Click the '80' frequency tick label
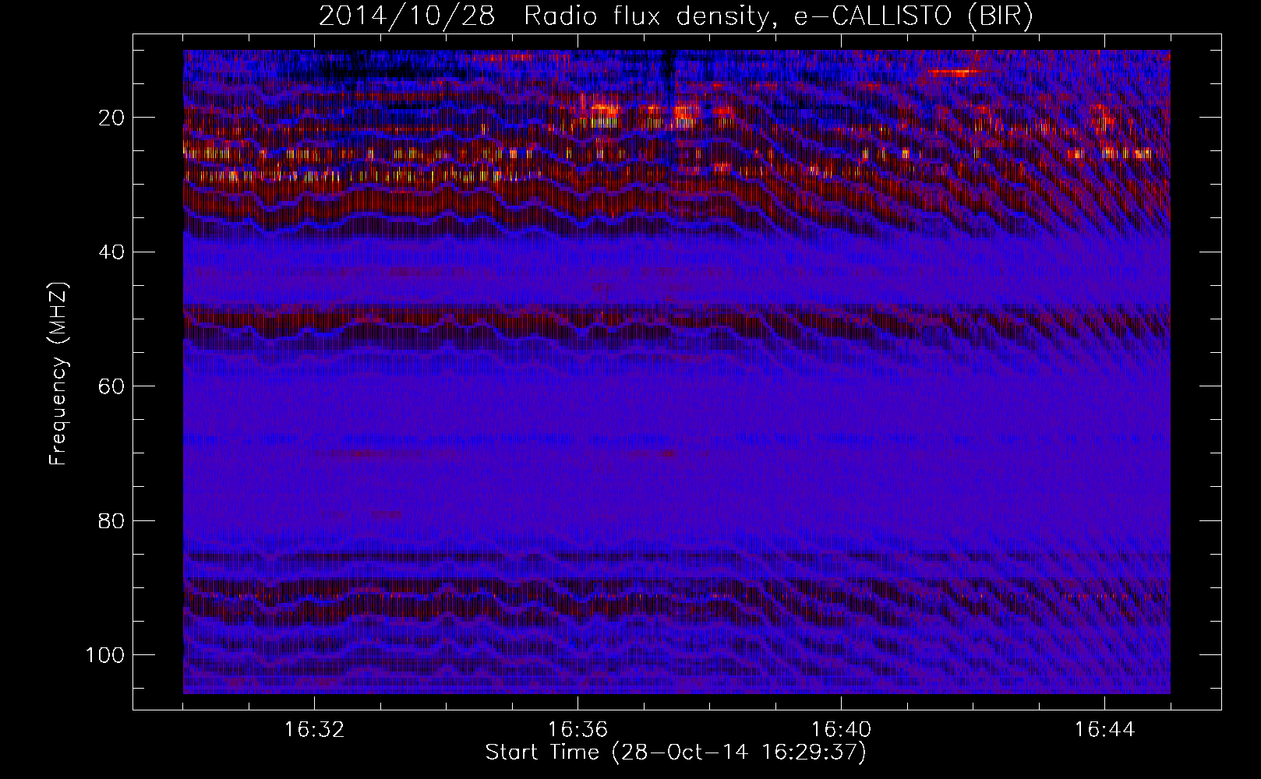The image size is (1261, 779). [x=112, y=520]
